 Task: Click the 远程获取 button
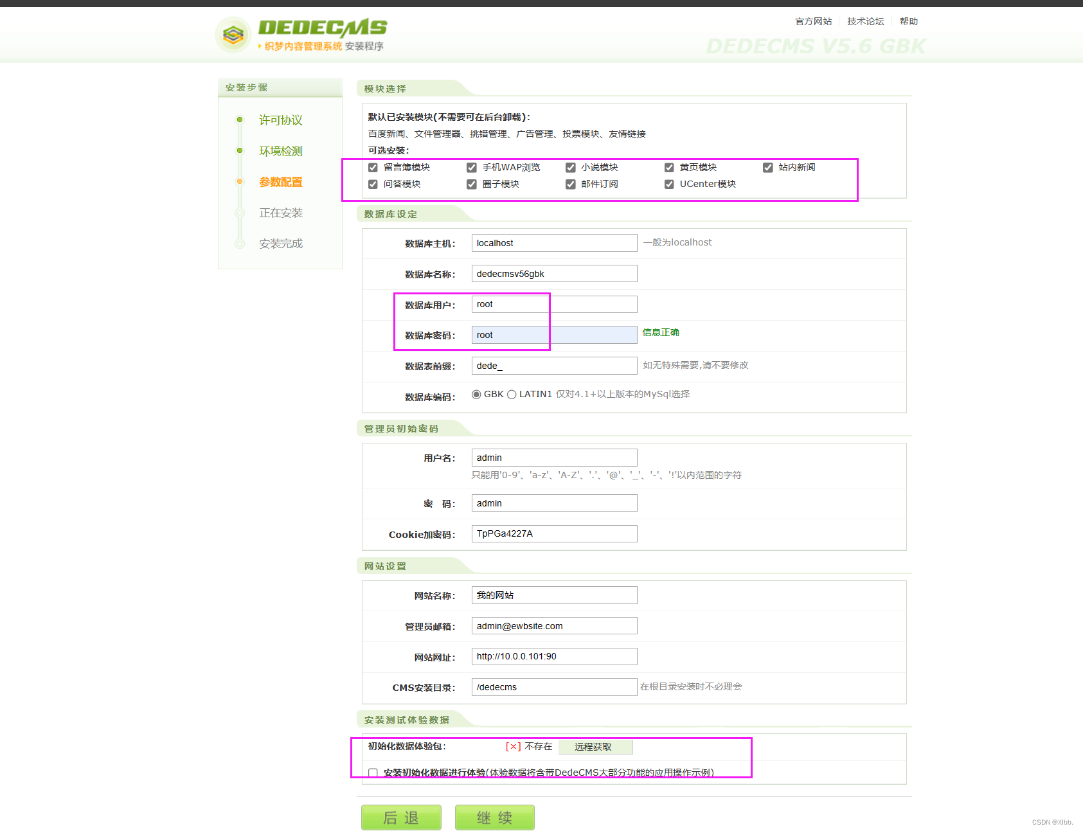[x=595, y=747]
